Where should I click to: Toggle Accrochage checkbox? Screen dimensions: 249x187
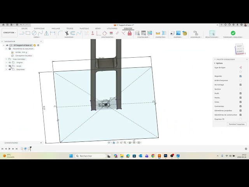[240, 85]
